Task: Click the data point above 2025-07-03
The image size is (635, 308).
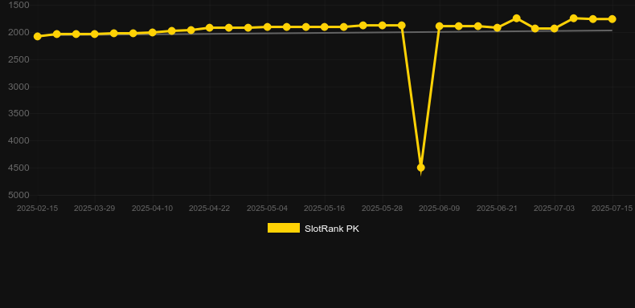Action: [x=555, y=29]
